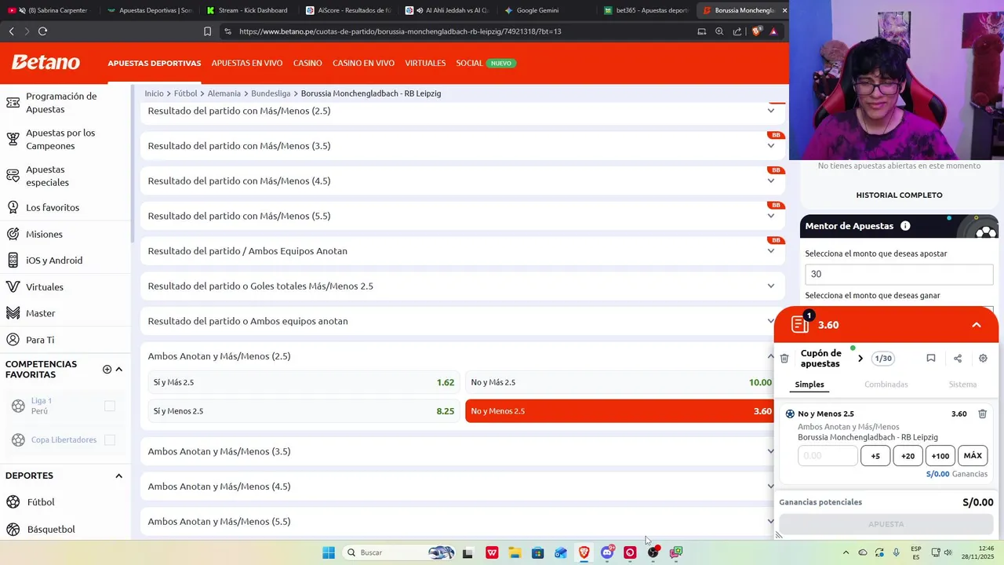Viewport: 1004px width, 565px height.
Task: Open Programación de Apuestas in the sidebar
Action: click(x=61, y=103)
